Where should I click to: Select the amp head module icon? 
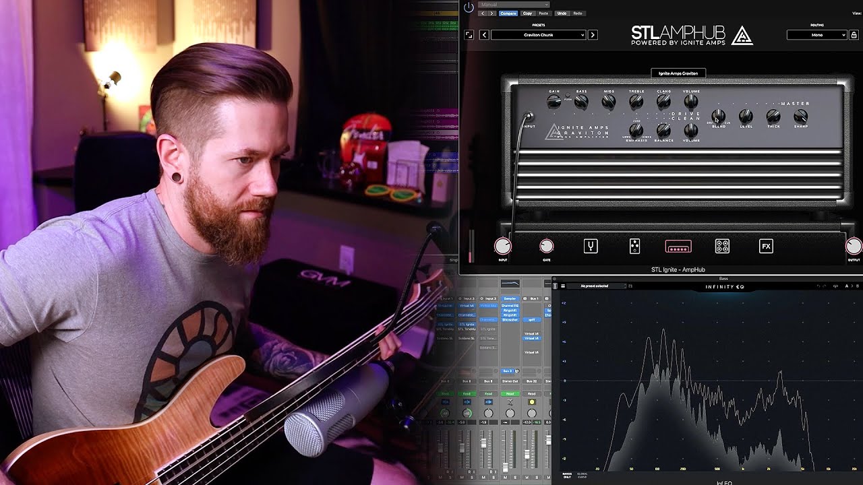pyautogui.click(x=678, y=247)
